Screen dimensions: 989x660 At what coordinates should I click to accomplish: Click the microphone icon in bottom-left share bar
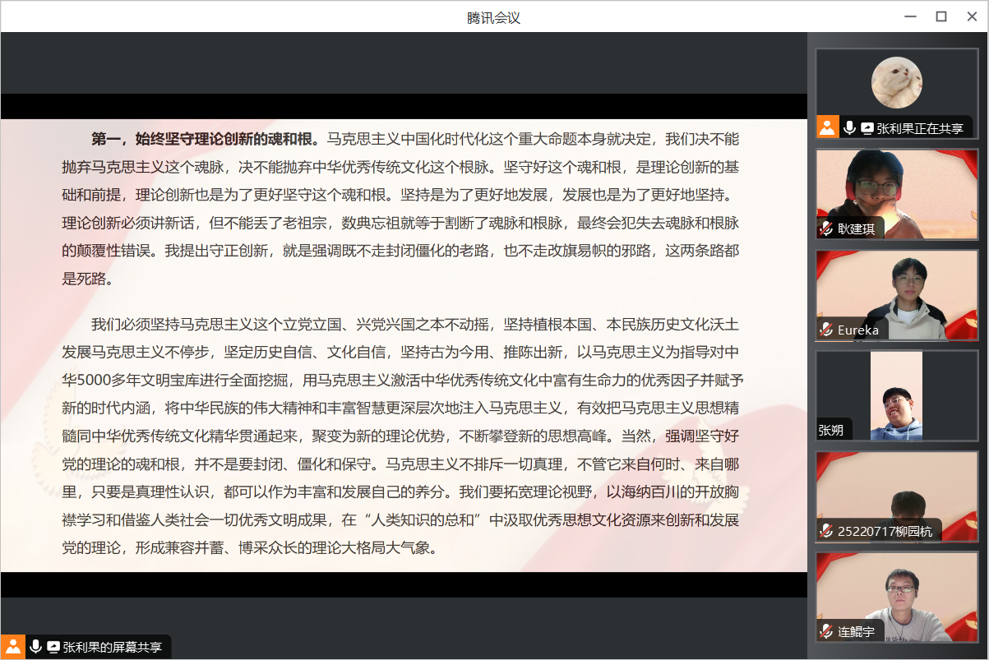[35, 647]
